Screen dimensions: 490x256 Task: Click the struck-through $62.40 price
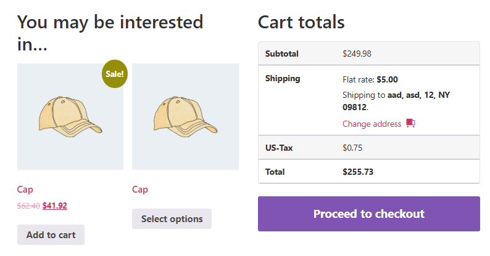click(28, 206)
